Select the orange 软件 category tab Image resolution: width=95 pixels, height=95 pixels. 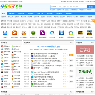click(x=71, y=55)
